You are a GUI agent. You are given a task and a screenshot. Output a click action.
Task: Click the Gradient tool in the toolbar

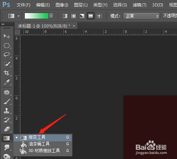(7, 138)
